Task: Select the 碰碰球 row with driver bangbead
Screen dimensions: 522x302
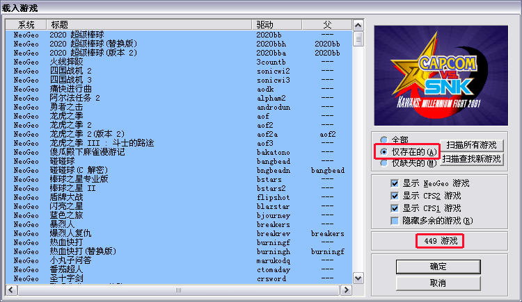Action: 179,161
